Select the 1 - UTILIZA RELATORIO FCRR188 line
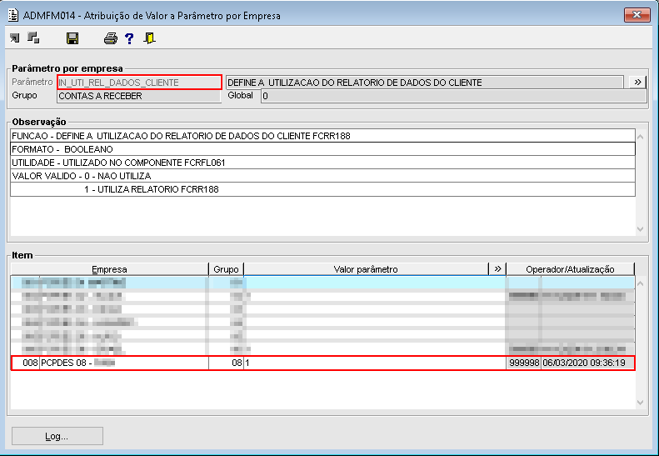The width and height of the screenshot is (659, 456). [x=322, y=189]
